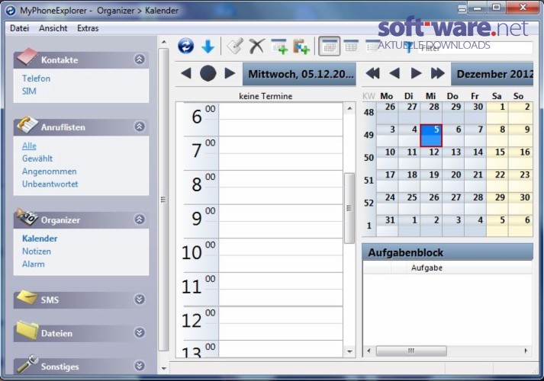This screenshot has height=381, width=544.
Task: Expand the Sonstiges section chevron
Action: [140, 366]
